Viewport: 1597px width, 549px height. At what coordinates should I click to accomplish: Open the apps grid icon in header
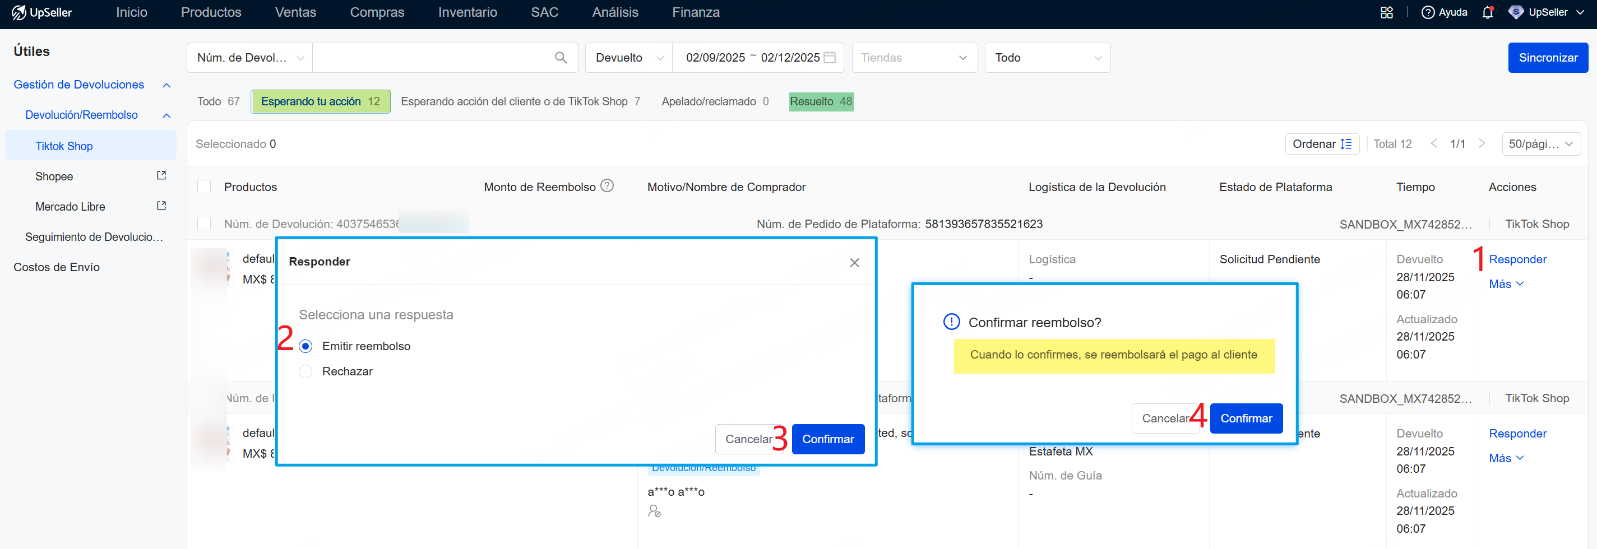(x=1387, y=12)
